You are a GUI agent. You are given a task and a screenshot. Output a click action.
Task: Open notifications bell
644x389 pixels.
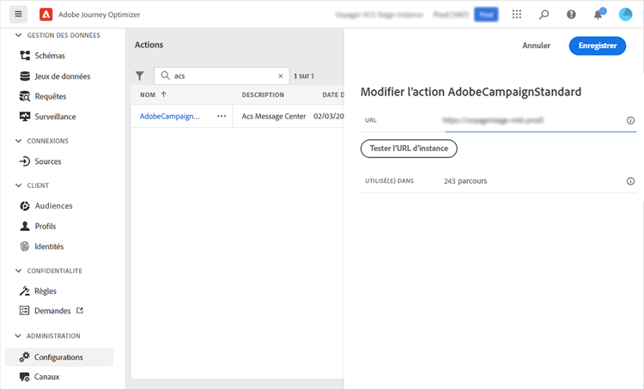pyautogui.click(x=598, y=15)
